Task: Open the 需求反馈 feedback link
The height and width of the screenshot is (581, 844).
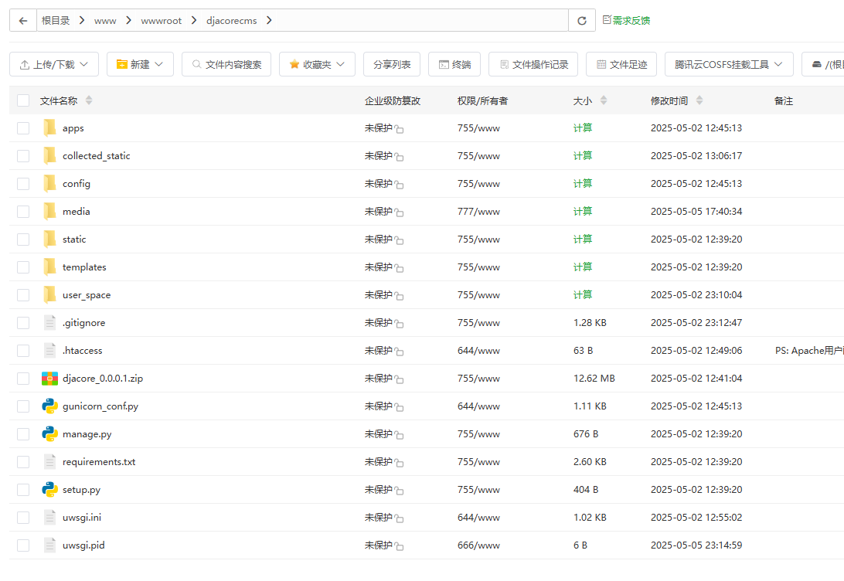Action: point(626,20)
